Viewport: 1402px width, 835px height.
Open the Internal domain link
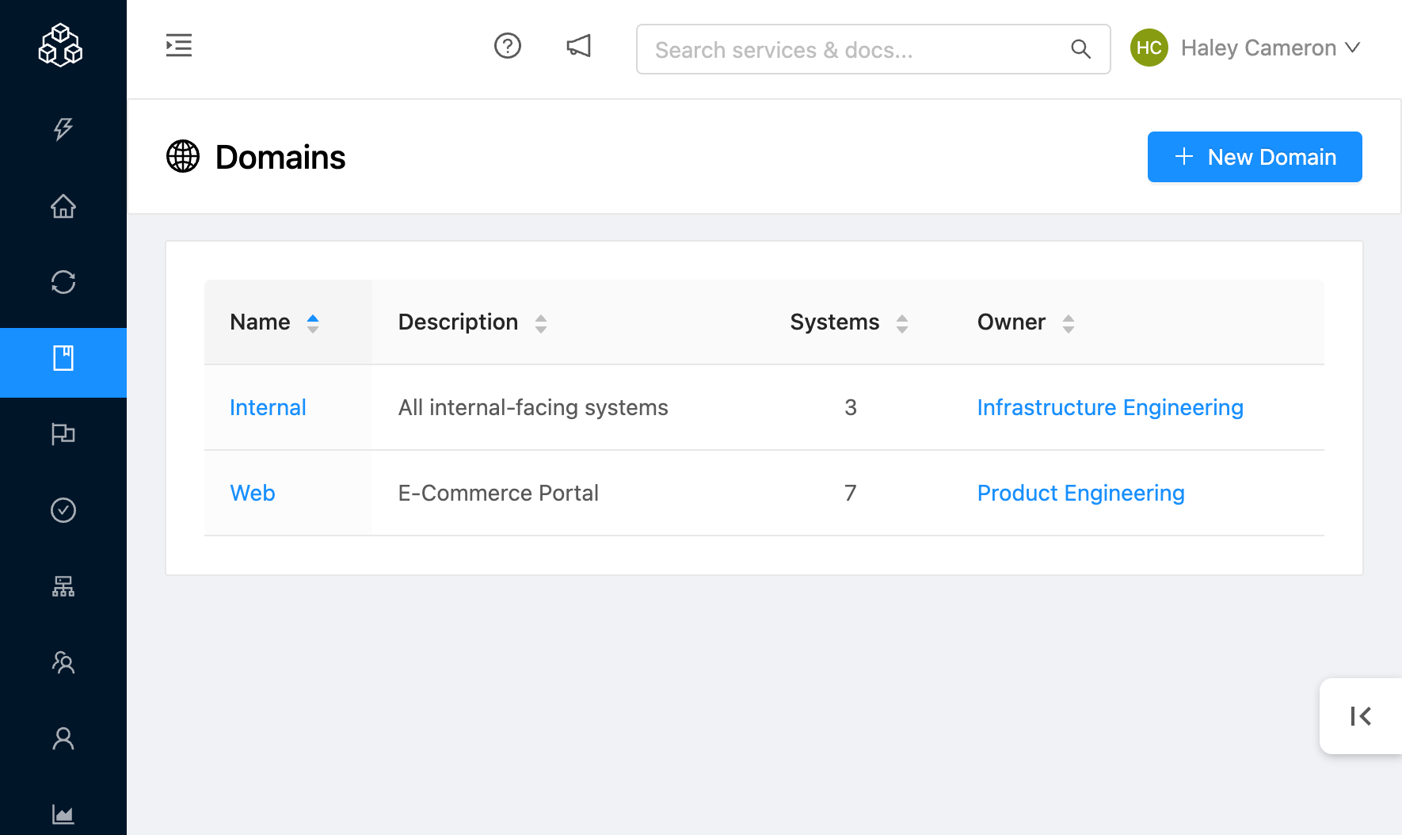click(x=268, y=407)
